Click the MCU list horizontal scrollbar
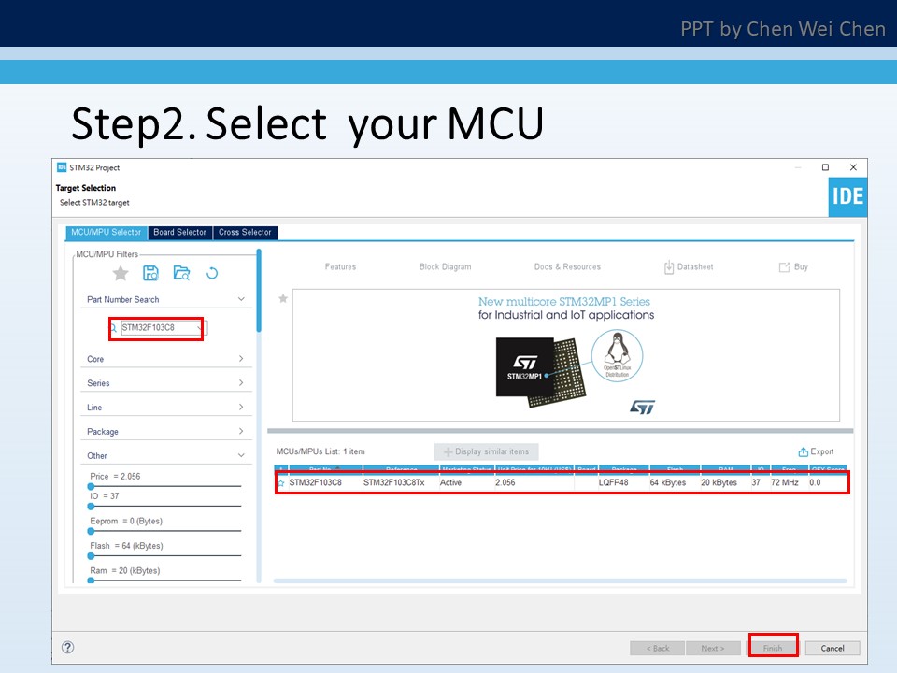Image resolution: width=897 pixels, height=673 pixels. coord(560,580)
